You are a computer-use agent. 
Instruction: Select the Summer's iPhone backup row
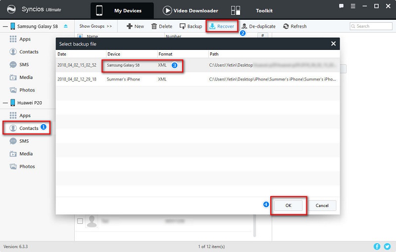[198, 79]
